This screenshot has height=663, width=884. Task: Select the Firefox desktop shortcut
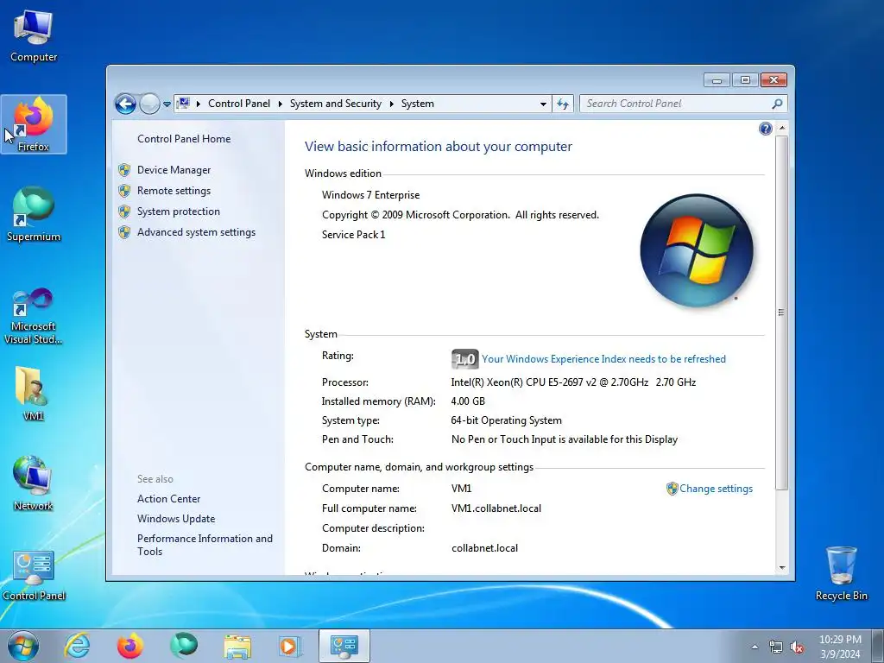[x=34, y=124]
